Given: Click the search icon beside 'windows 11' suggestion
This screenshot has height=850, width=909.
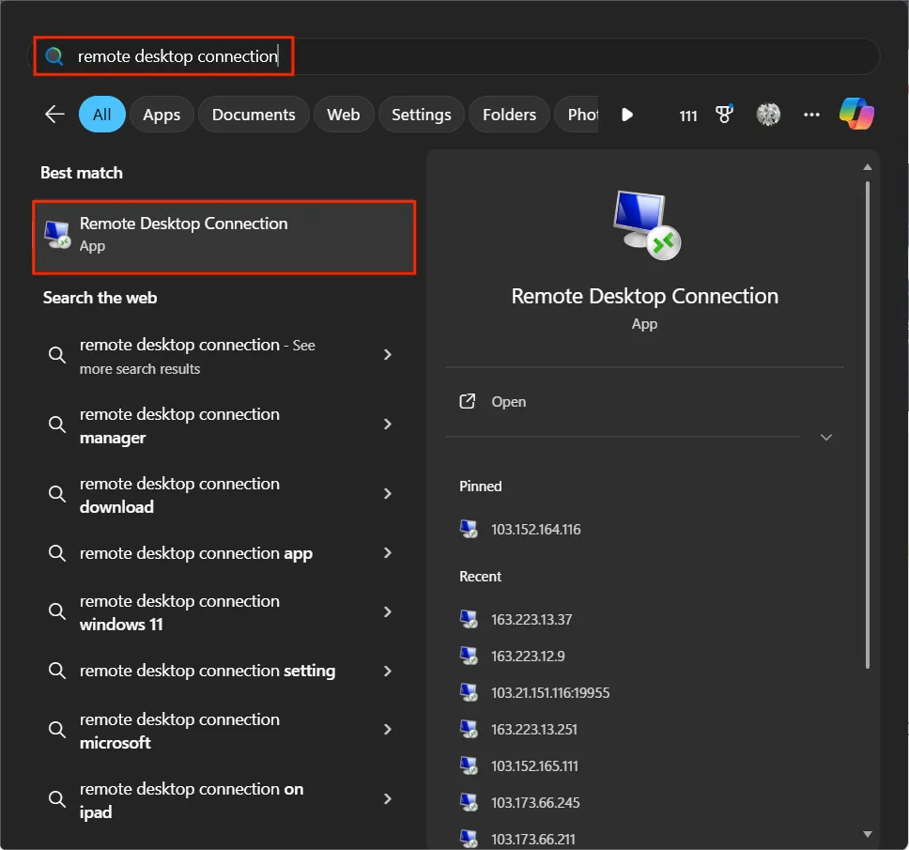Looking at the screenshot, I should pos(56,611).
